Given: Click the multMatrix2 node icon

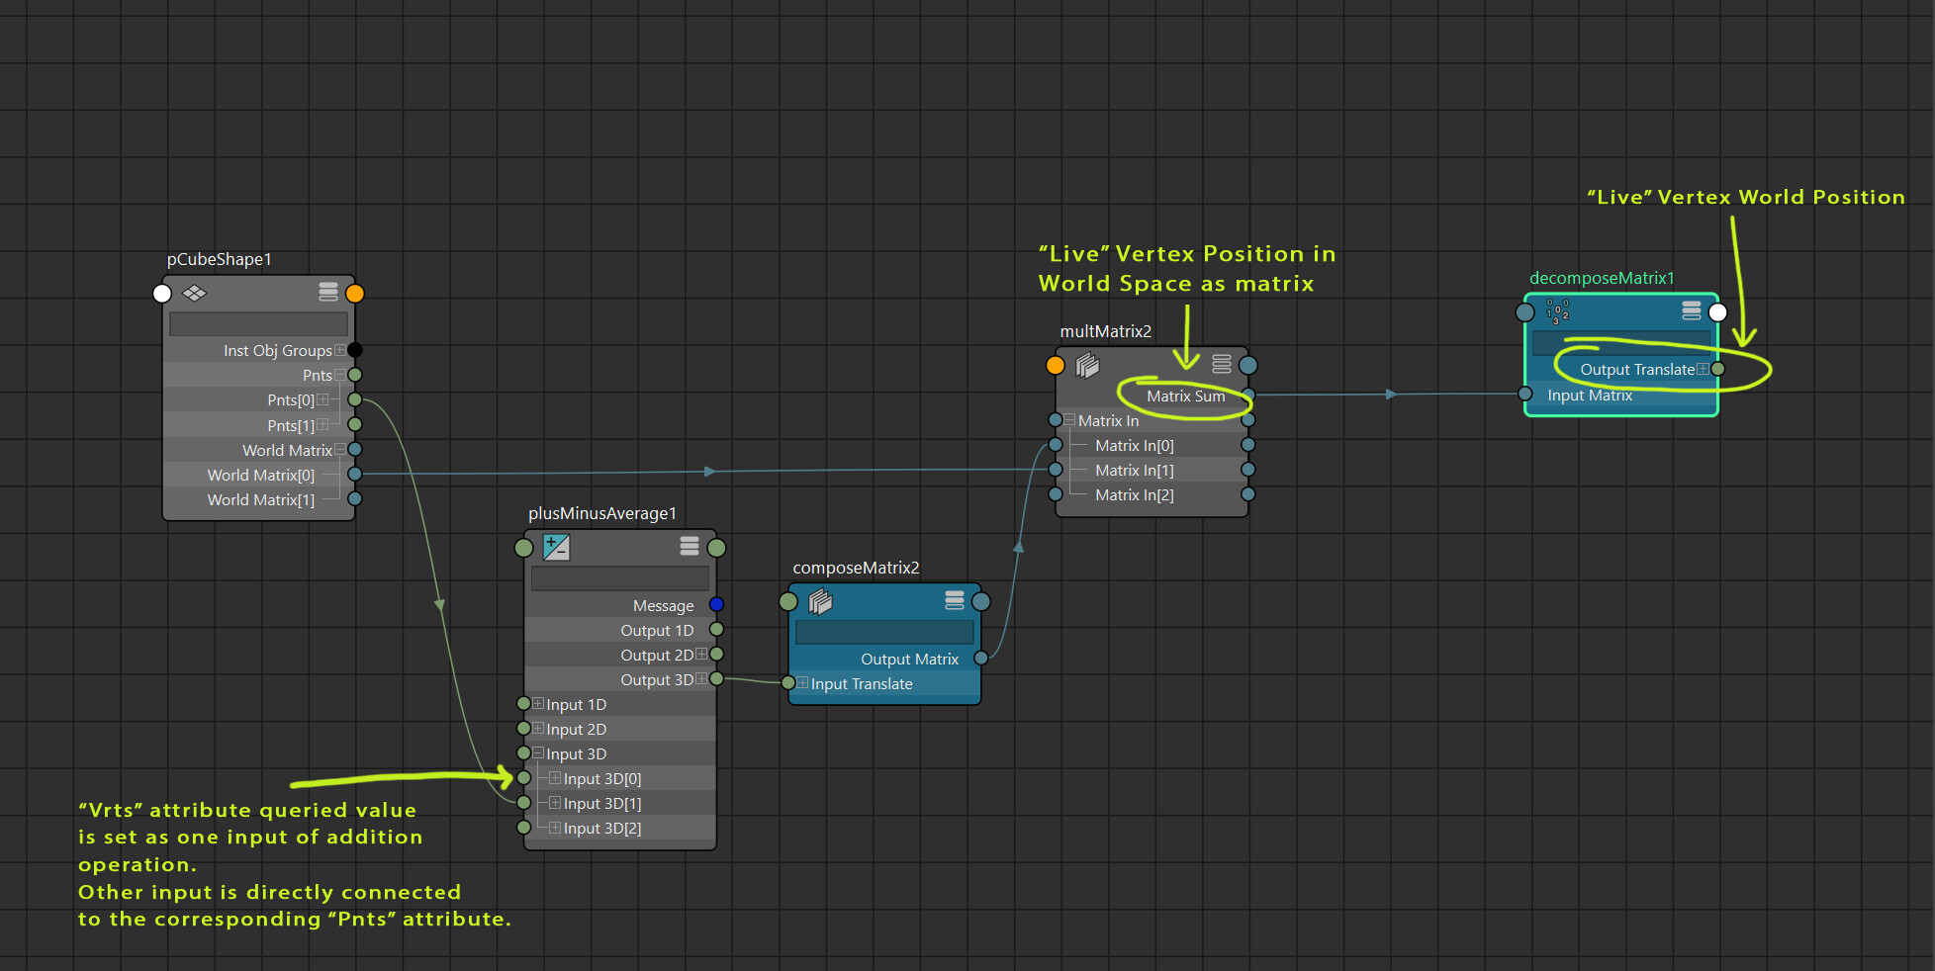Looking at the screenshot, I should point(1087,366).
